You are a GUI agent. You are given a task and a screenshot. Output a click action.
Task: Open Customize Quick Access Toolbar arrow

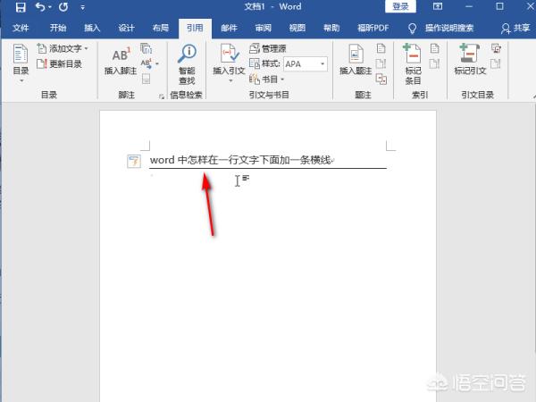click(x=83, y=7)
